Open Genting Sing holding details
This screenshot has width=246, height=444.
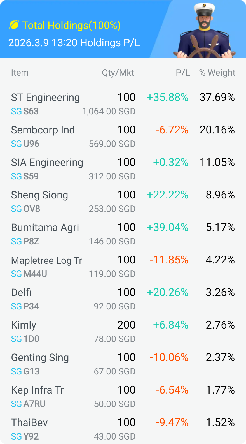[40, 358]
